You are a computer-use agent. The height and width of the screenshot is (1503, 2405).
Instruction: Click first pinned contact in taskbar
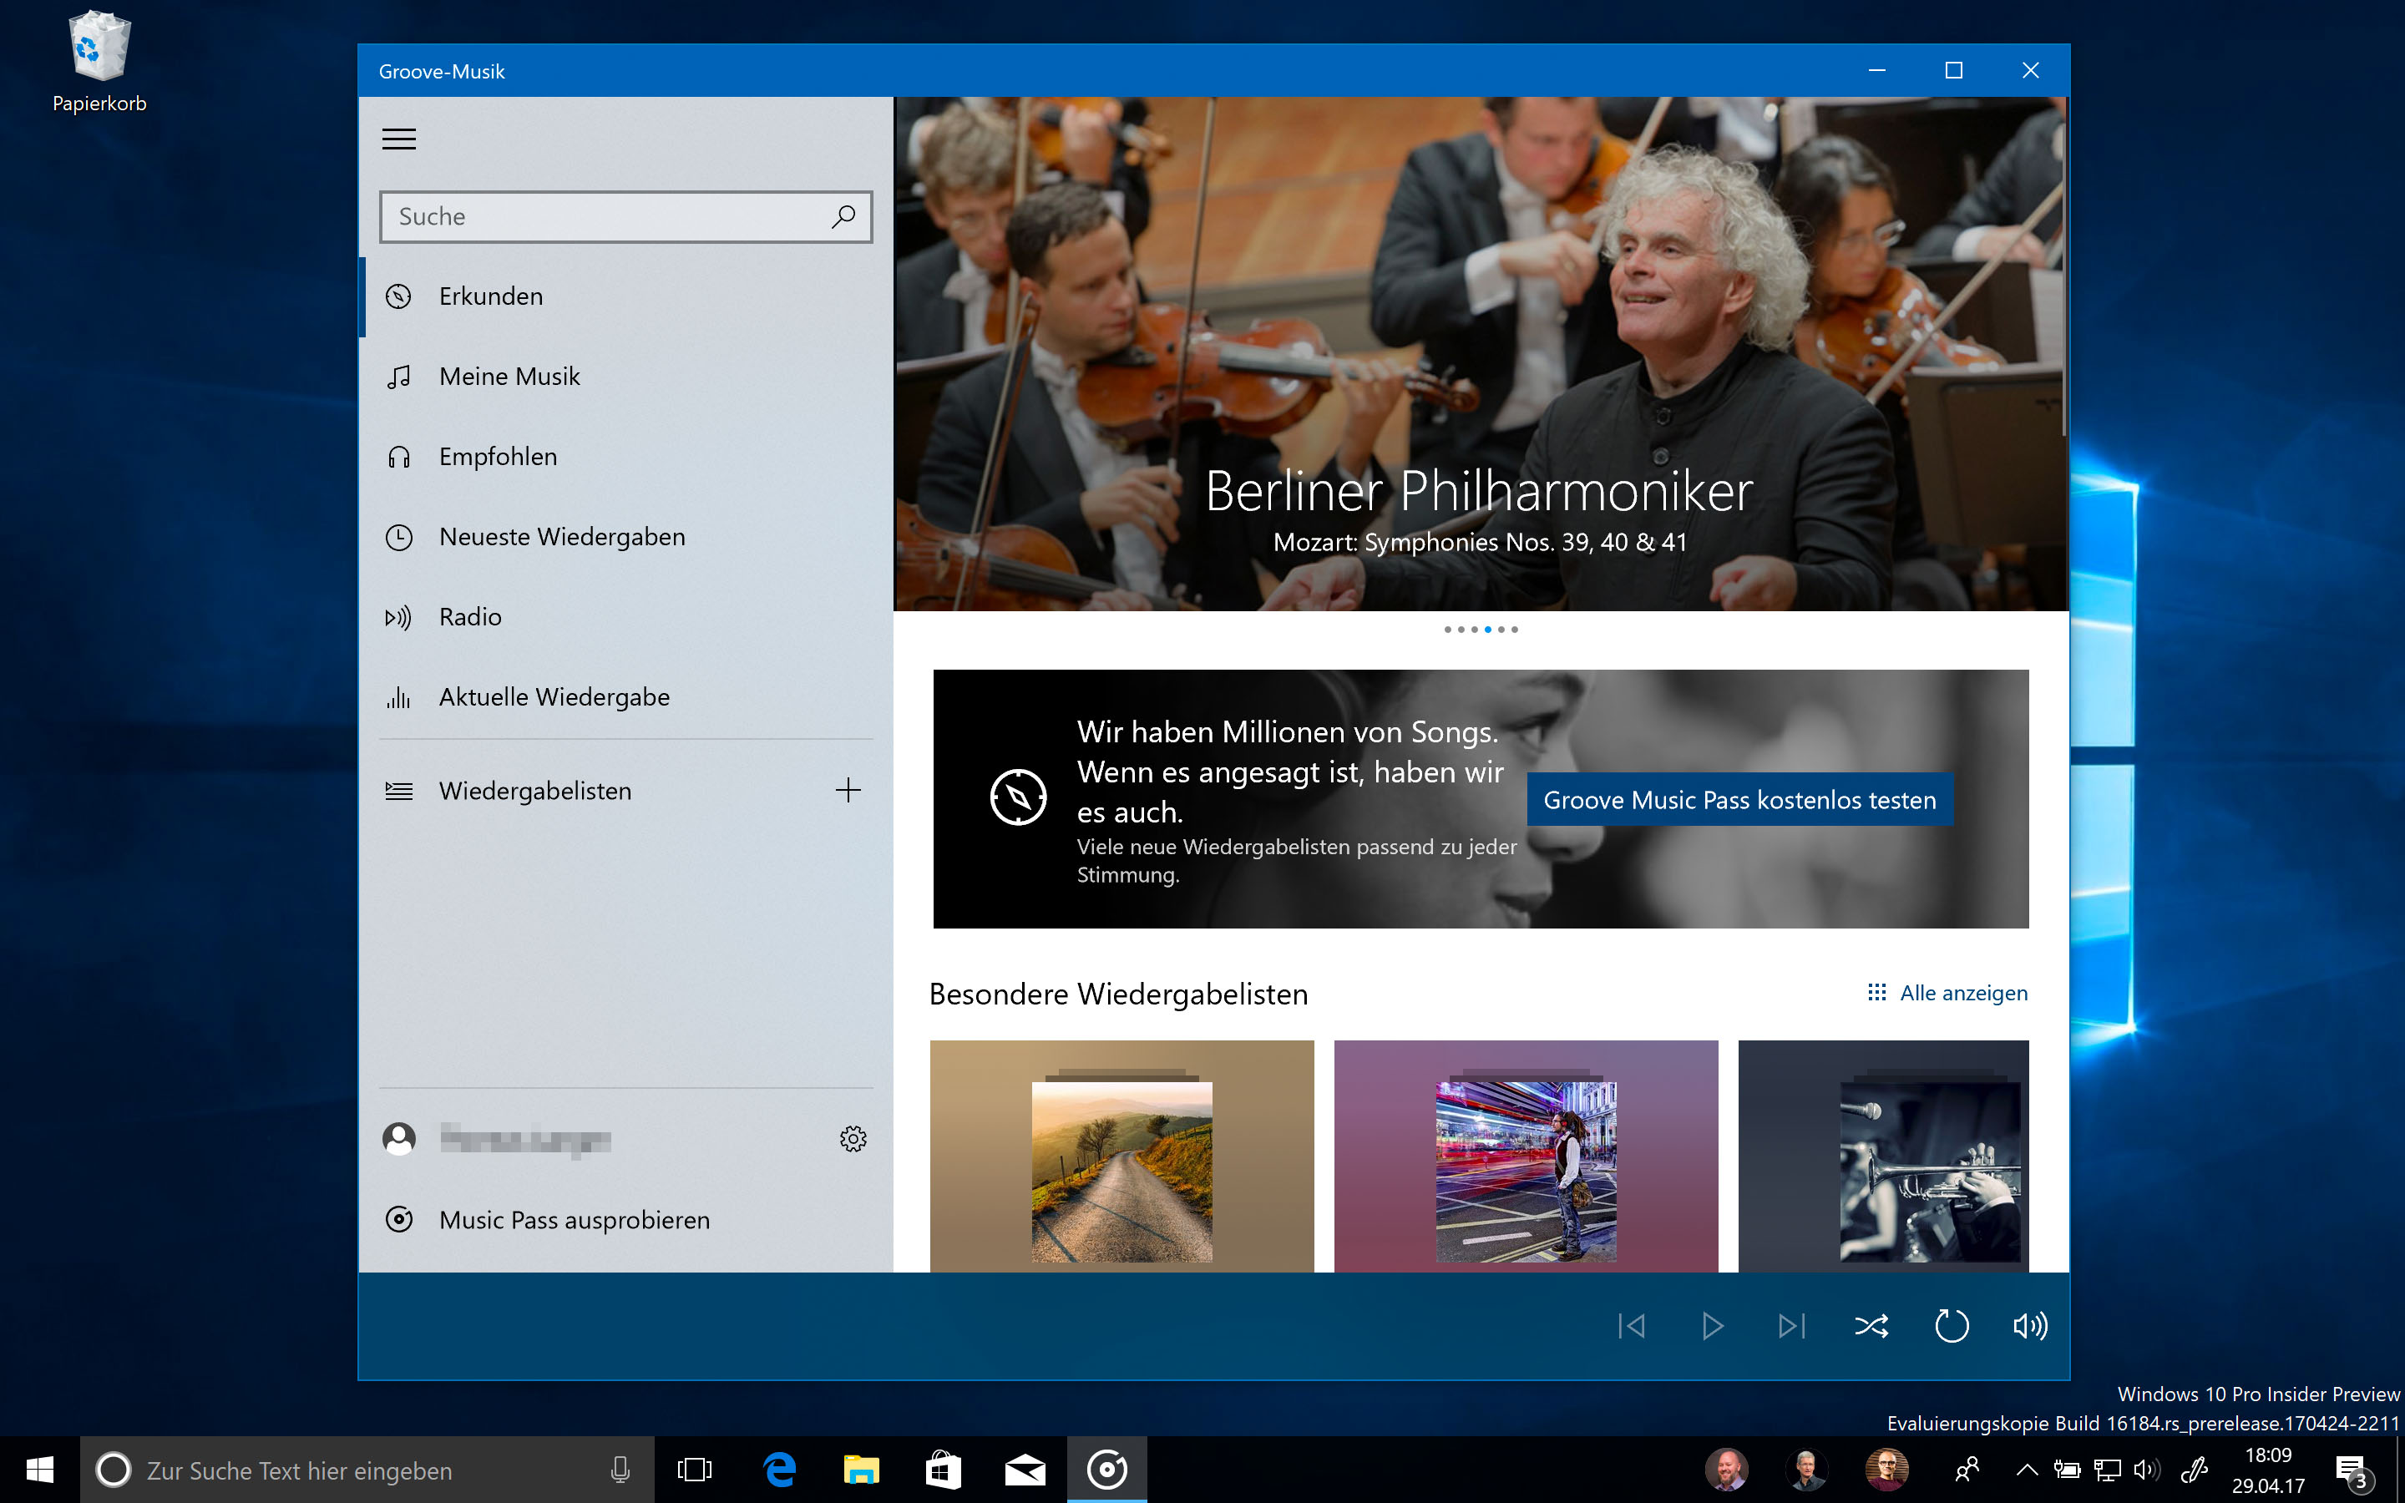[x=1727, y=1470]
